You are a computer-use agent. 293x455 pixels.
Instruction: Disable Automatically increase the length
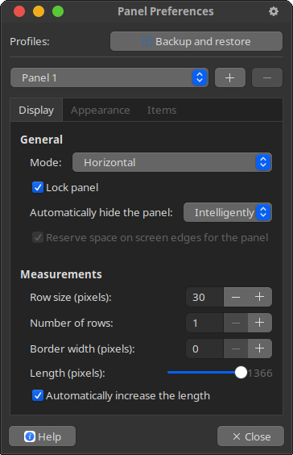tap(38, 395)
